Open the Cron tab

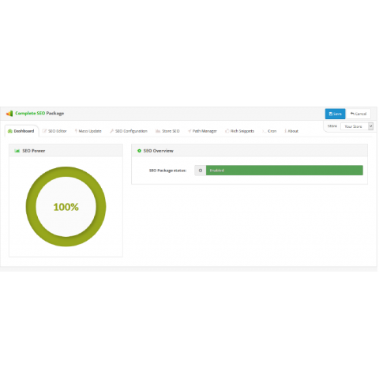(x=269, y=131)
